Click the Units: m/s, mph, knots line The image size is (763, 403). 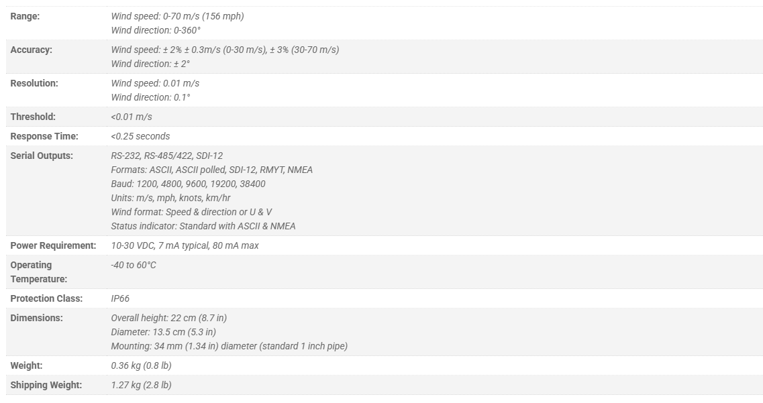[x=171, y=198]
